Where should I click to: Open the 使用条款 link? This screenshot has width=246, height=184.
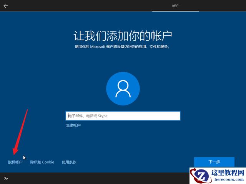coord(69,162)
